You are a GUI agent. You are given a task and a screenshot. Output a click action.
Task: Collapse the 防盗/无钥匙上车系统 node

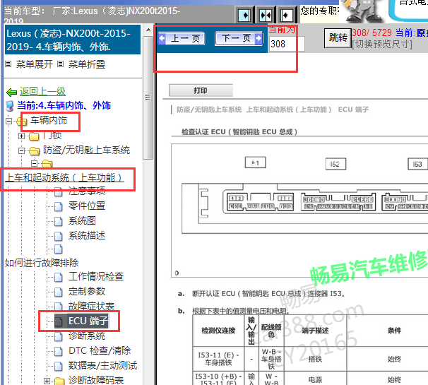(x=21, y=150)
